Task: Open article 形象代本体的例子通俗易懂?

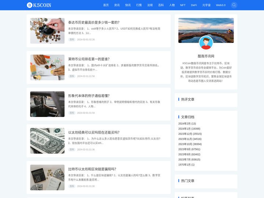Action: coord(89,96)
